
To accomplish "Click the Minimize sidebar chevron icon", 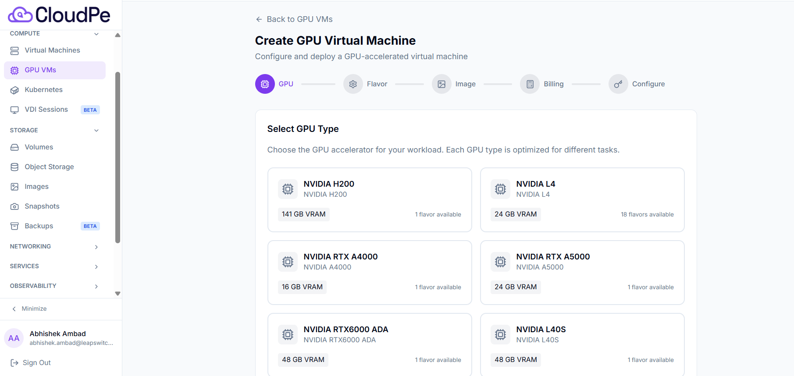I will pos(14,309).
